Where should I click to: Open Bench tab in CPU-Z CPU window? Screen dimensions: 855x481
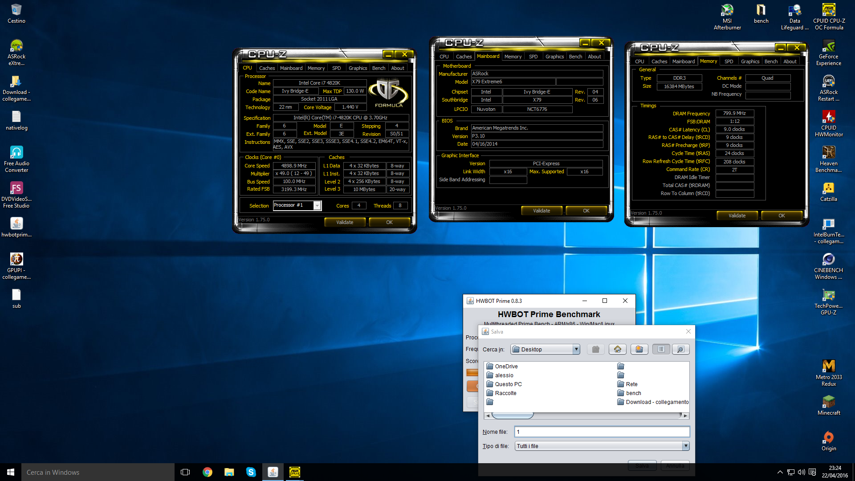click(x=379, y=68)
